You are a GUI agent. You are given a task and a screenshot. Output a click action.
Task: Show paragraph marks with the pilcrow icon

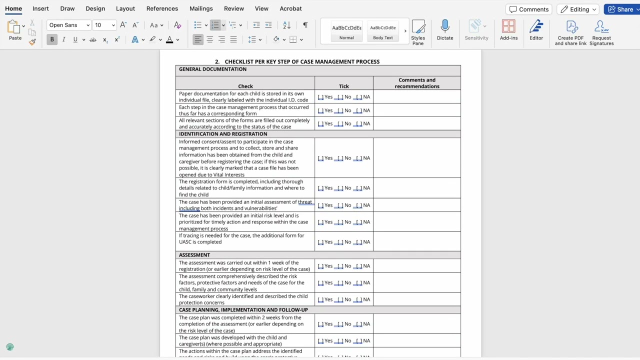click(x=305, y=25)
